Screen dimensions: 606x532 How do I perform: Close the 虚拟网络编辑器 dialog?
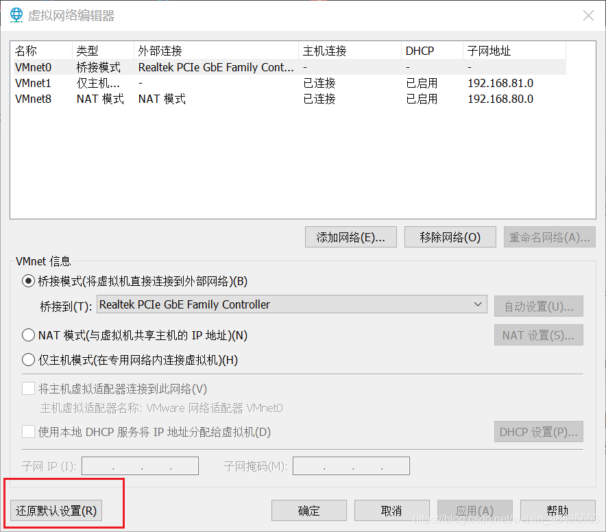pos(588,16)
